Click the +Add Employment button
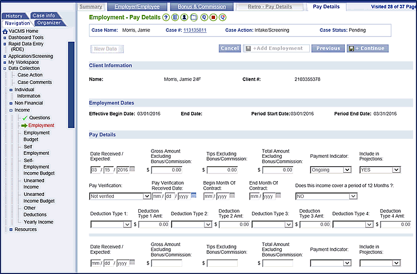This screenshot has width=417, height=274. tap(276, 48)
